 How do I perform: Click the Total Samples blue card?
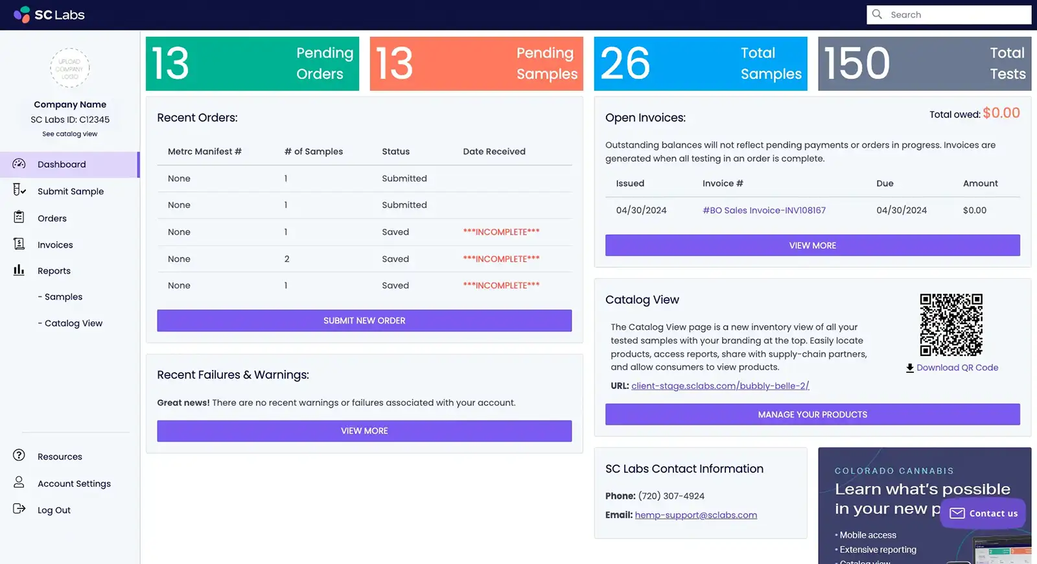(x=701, y=64)
